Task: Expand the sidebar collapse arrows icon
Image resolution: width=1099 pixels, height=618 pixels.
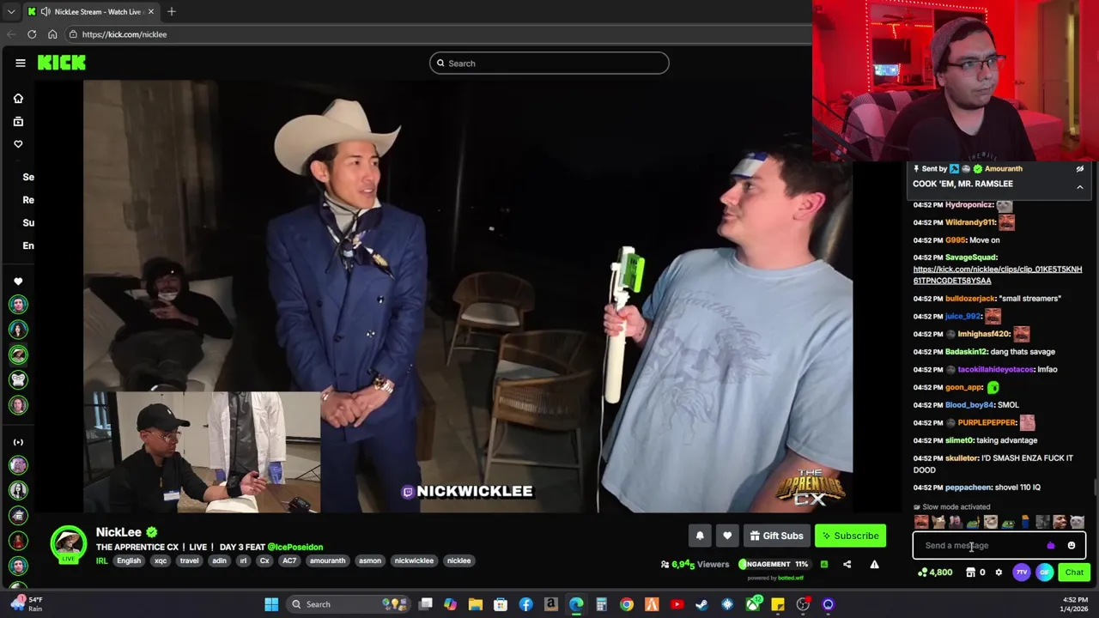Action: [18, 442]
